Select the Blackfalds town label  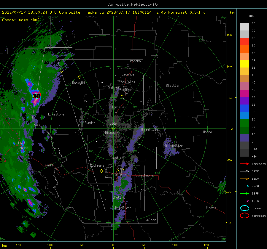tap(126, 82)
